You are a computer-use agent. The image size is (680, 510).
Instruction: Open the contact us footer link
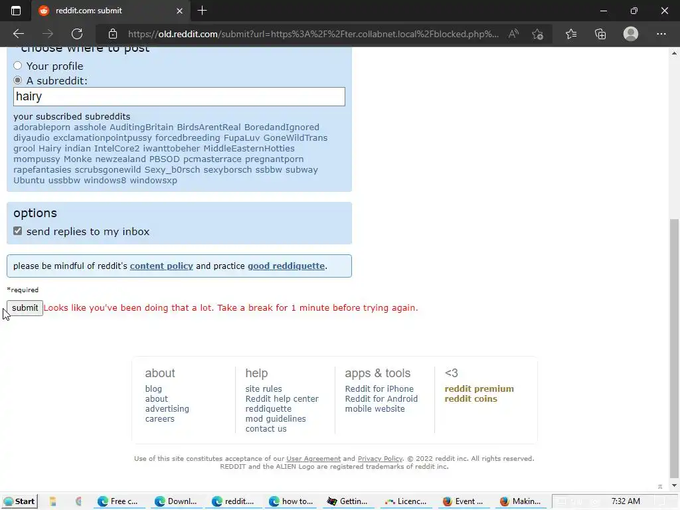(x=266, y=429)
